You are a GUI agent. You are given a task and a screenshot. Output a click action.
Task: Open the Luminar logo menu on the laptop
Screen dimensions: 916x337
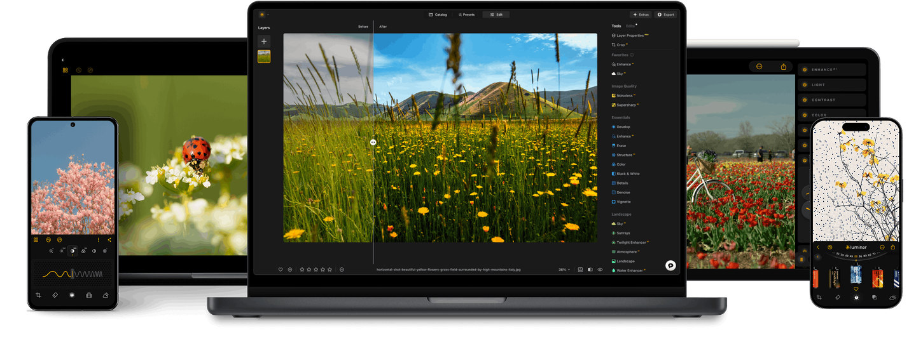click(263, 14)
